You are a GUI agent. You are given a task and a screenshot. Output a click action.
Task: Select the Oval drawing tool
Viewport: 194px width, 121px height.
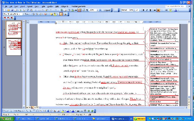click(37, 111)
